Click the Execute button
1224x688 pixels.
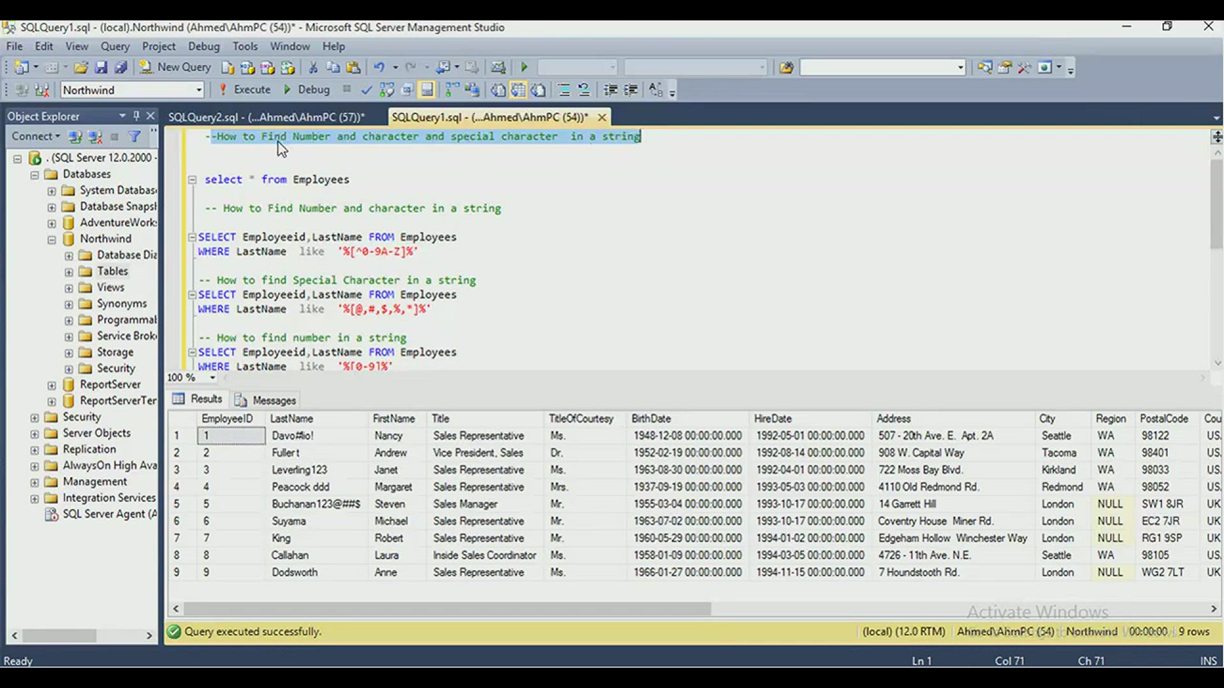[245, 90]
